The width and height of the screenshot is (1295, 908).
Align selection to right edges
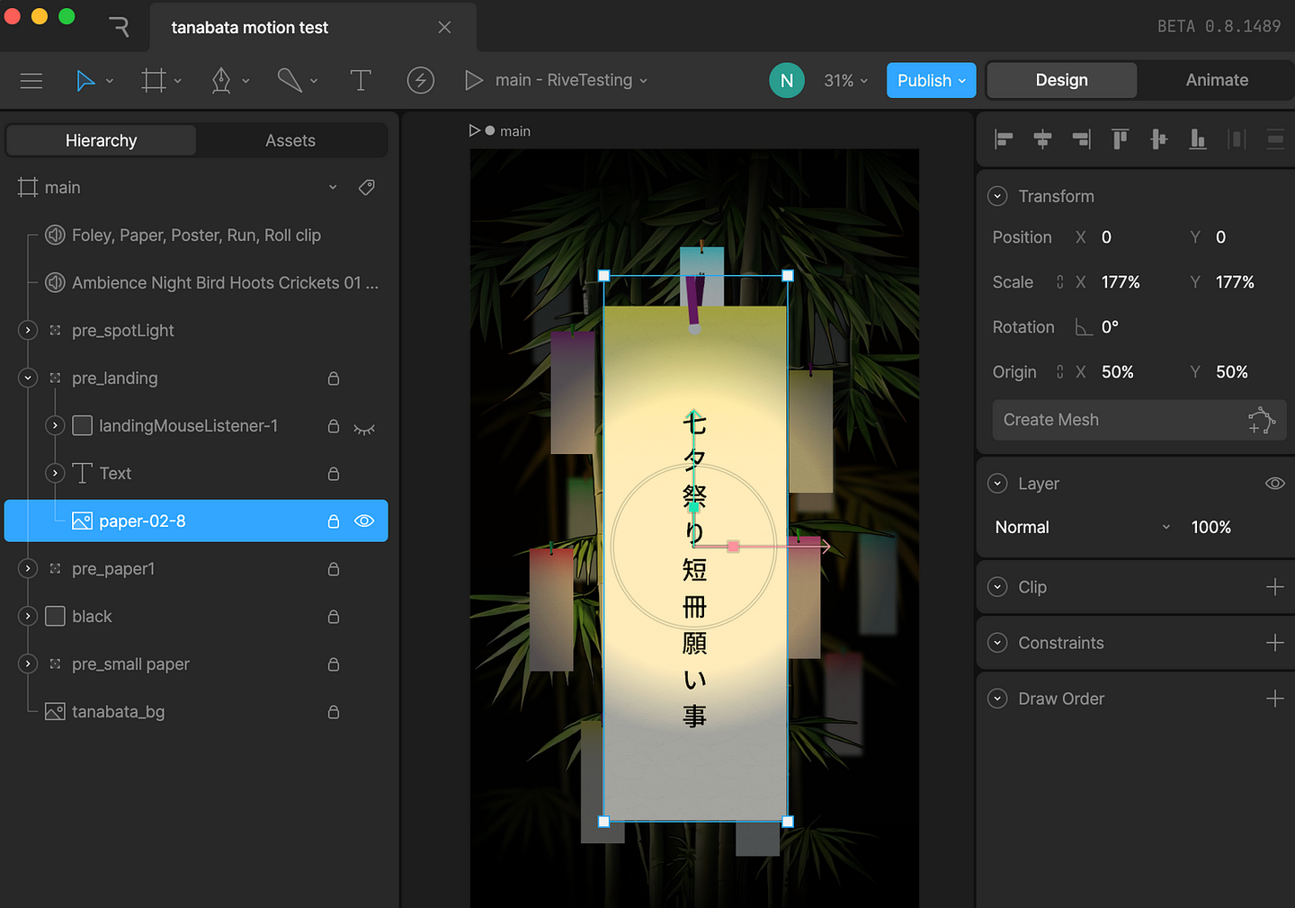(x=1082, y=139)
